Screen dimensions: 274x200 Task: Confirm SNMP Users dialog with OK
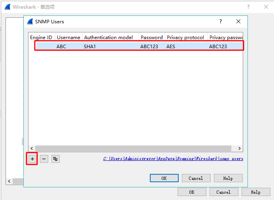tap(164, 178)
